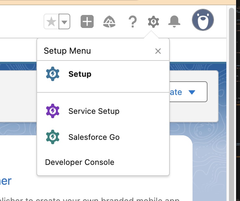Click the teal Salesforce Go gear icon
This screenshot has height=201, width=240.
(x=53, y=137)
